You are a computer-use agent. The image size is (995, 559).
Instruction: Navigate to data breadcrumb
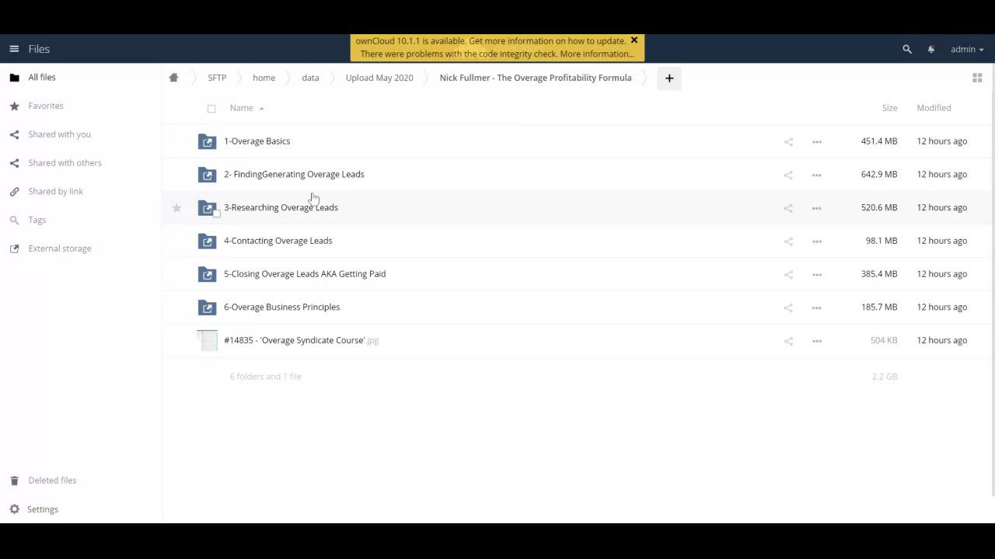310,78
